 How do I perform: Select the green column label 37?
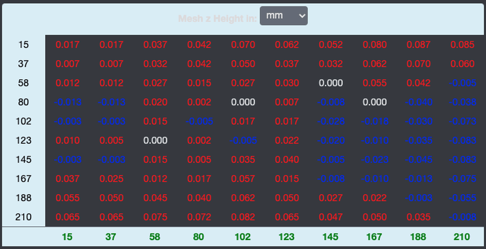tap(111, 237)
